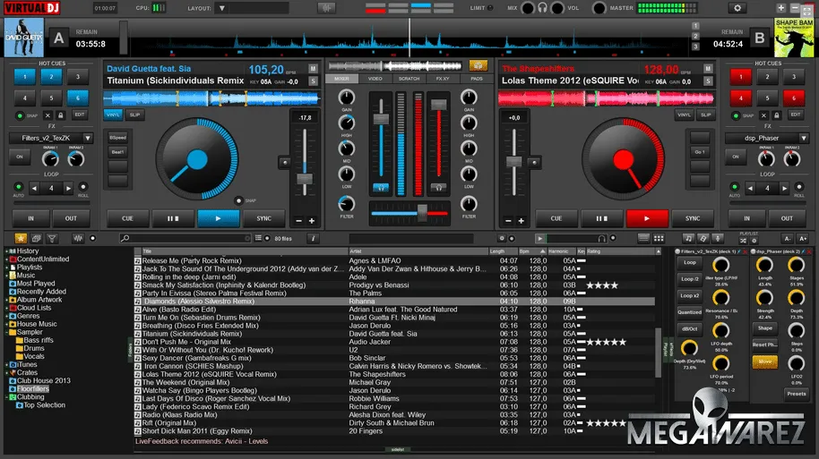This screenshot has height=459, width=819.
Task: Turn ON dsp_Phaser effect on deck B
Action: click(736, 157)
